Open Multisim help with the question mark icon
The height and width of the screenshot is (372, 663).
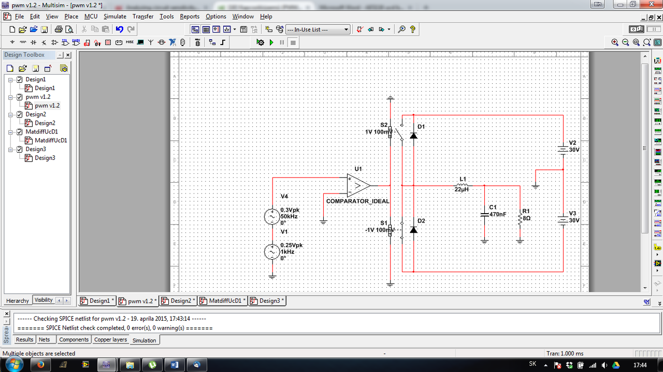413,29
